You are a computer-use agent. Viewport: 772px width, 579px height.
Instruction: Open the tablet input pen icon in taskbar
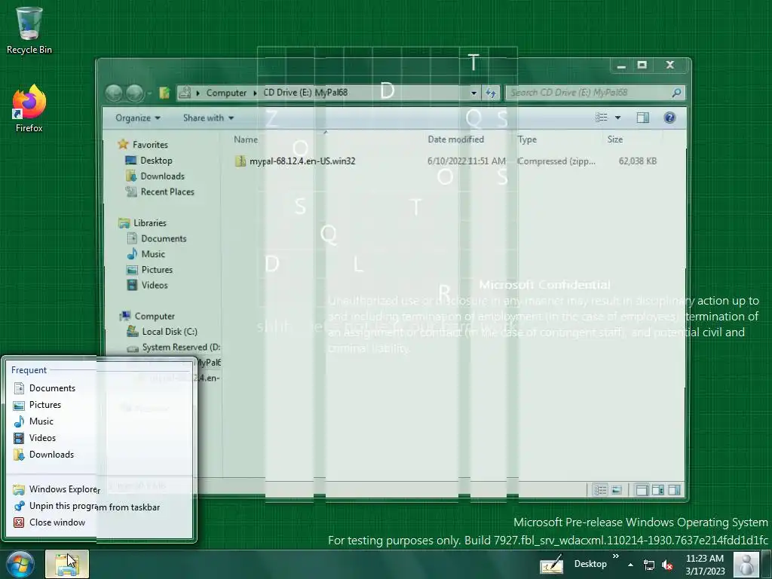551,564
